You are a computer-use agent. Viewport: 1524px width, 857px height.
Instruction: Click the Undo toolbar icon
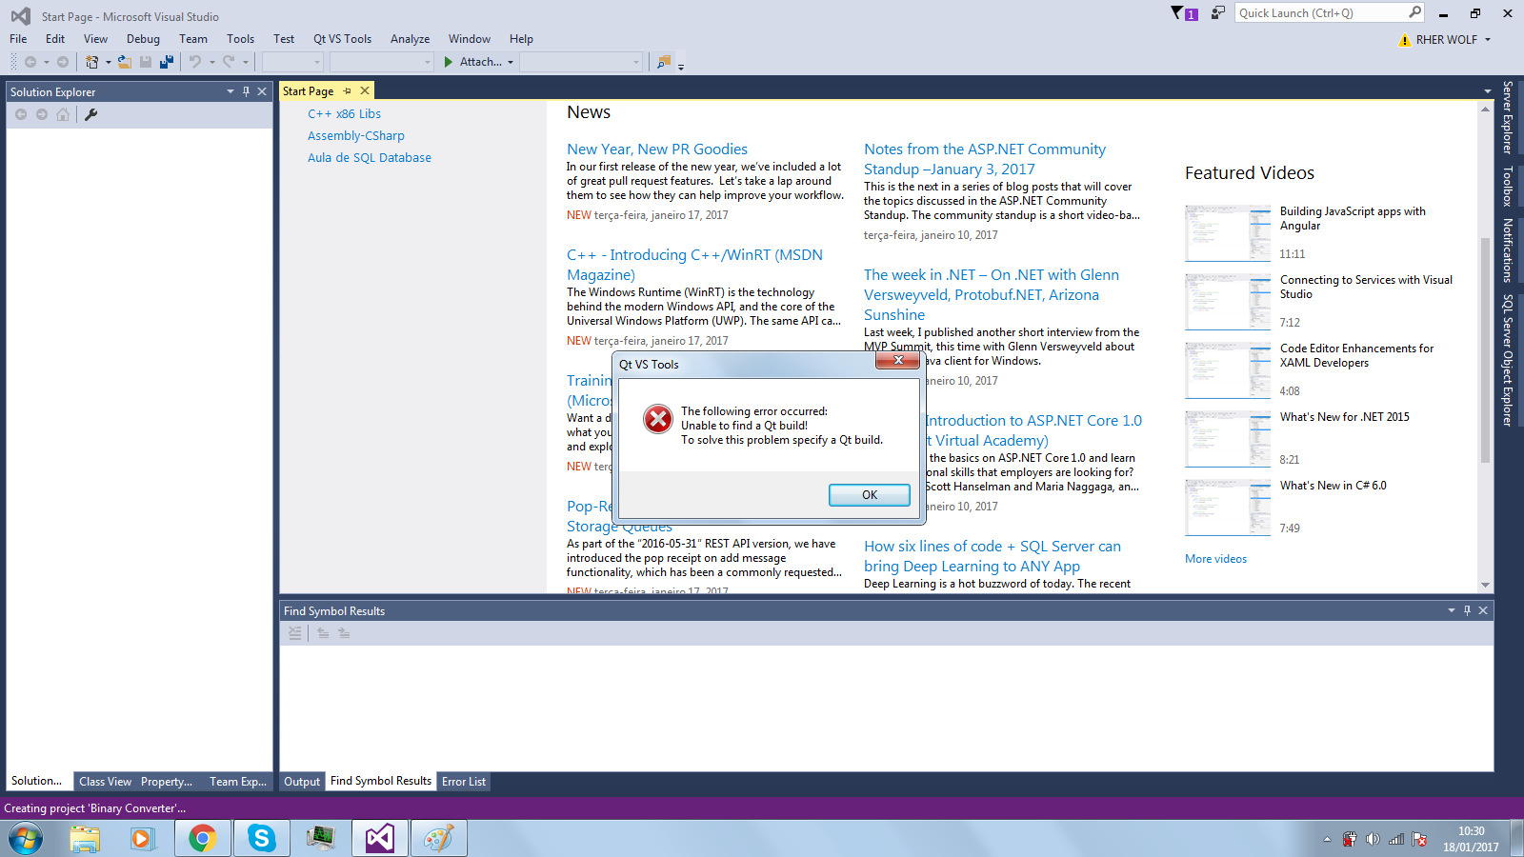click(x=195, y=62)
